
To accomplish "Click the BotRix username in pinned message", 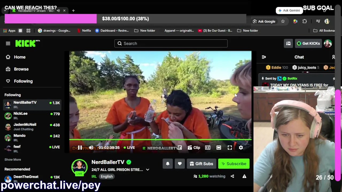I will tap(292, 78).
